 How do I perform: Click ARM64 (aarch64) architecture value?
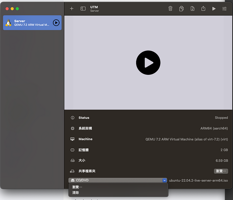point(214,128)
